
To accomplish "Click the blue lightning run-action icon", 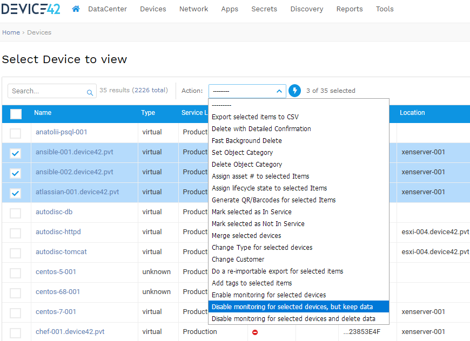I will (x=294, y=91).
